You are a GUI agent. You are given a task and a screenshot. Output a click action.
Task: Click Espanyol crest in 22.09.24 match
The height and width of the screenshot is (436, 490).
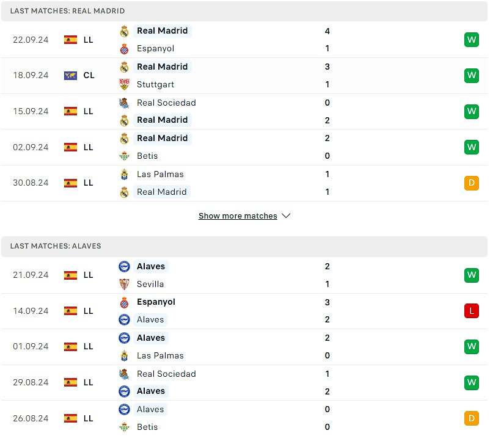point(124,49)
